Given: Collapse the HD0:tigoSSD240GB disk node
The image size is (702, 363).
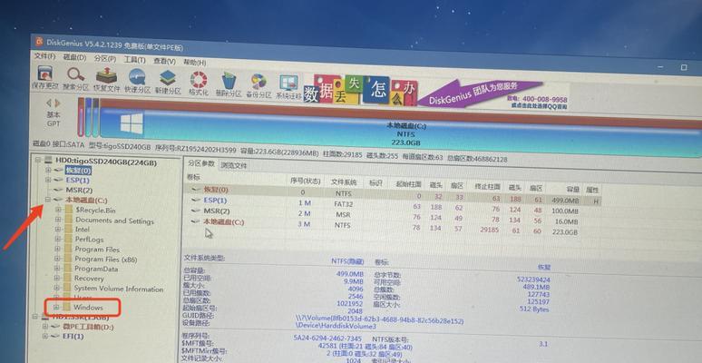Looking at the screenshot, I should 37,160.
